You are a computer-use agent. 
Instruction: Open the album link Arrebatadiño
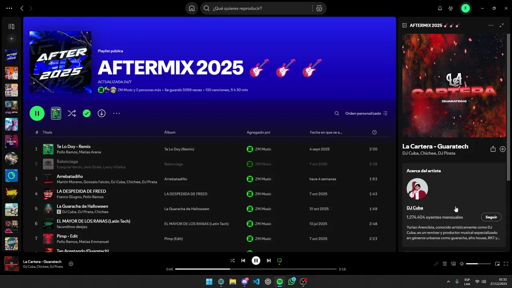[176, 179]
